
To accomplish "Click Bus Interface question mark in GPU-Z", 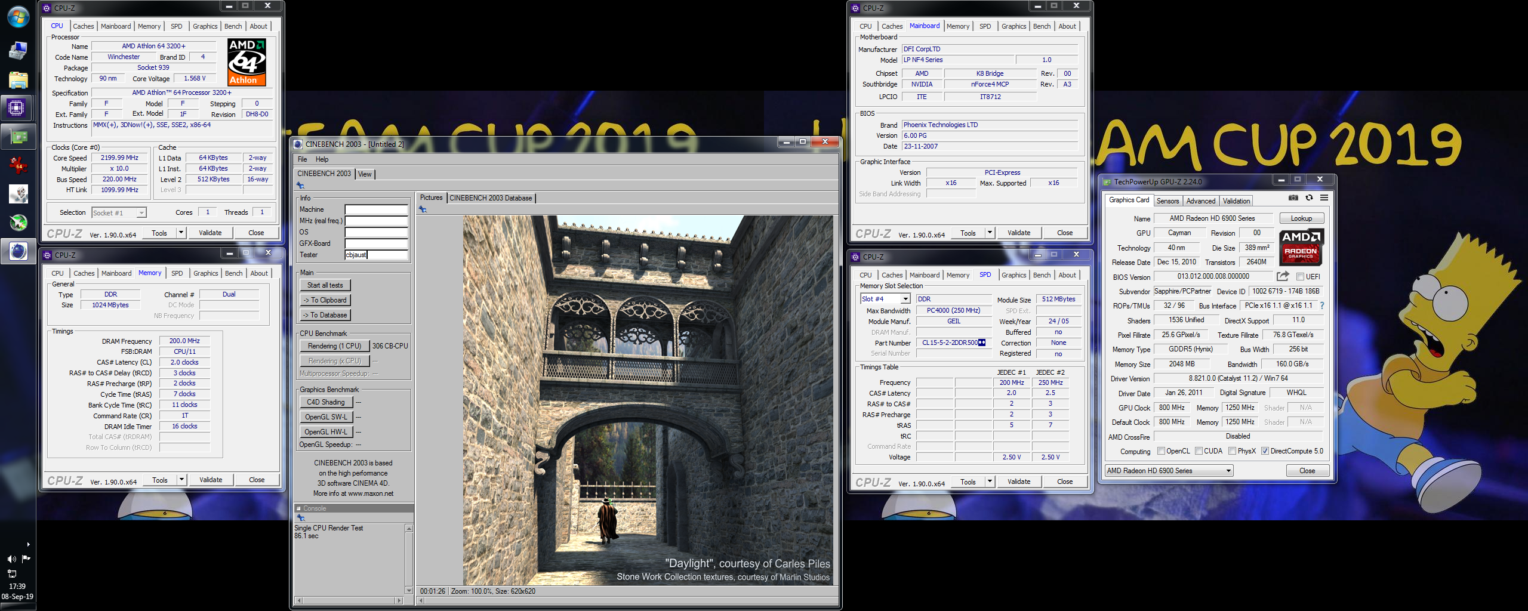I will click(x=1322, y=305).
